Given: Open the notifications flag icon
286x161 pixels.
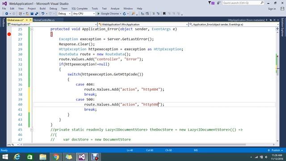Looking at the screenshot, I should pos(211,3).
